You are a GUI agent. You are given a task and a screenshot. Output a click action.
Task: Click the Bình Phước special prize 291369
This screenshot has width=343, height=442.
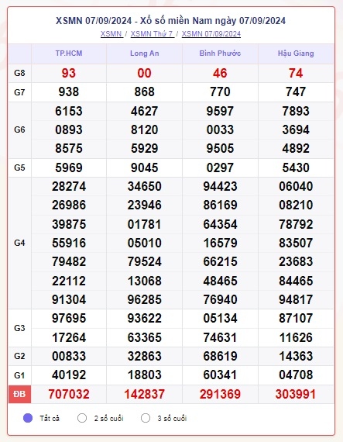[x=220, y=394]
